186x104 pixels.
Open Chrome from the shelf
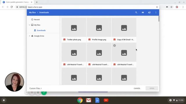click(x=80, y=100)
